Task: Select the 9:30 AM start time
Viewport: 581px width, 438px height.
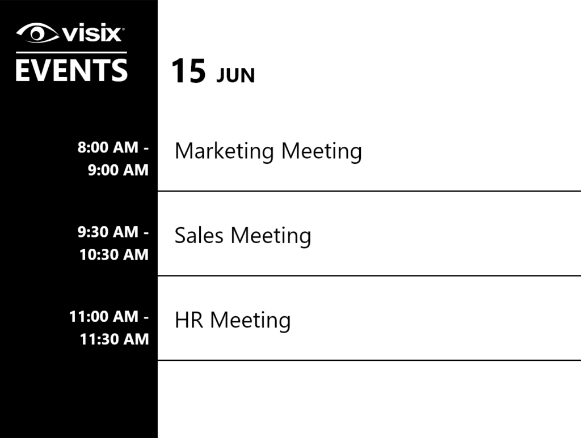Action: click(108, 232)
